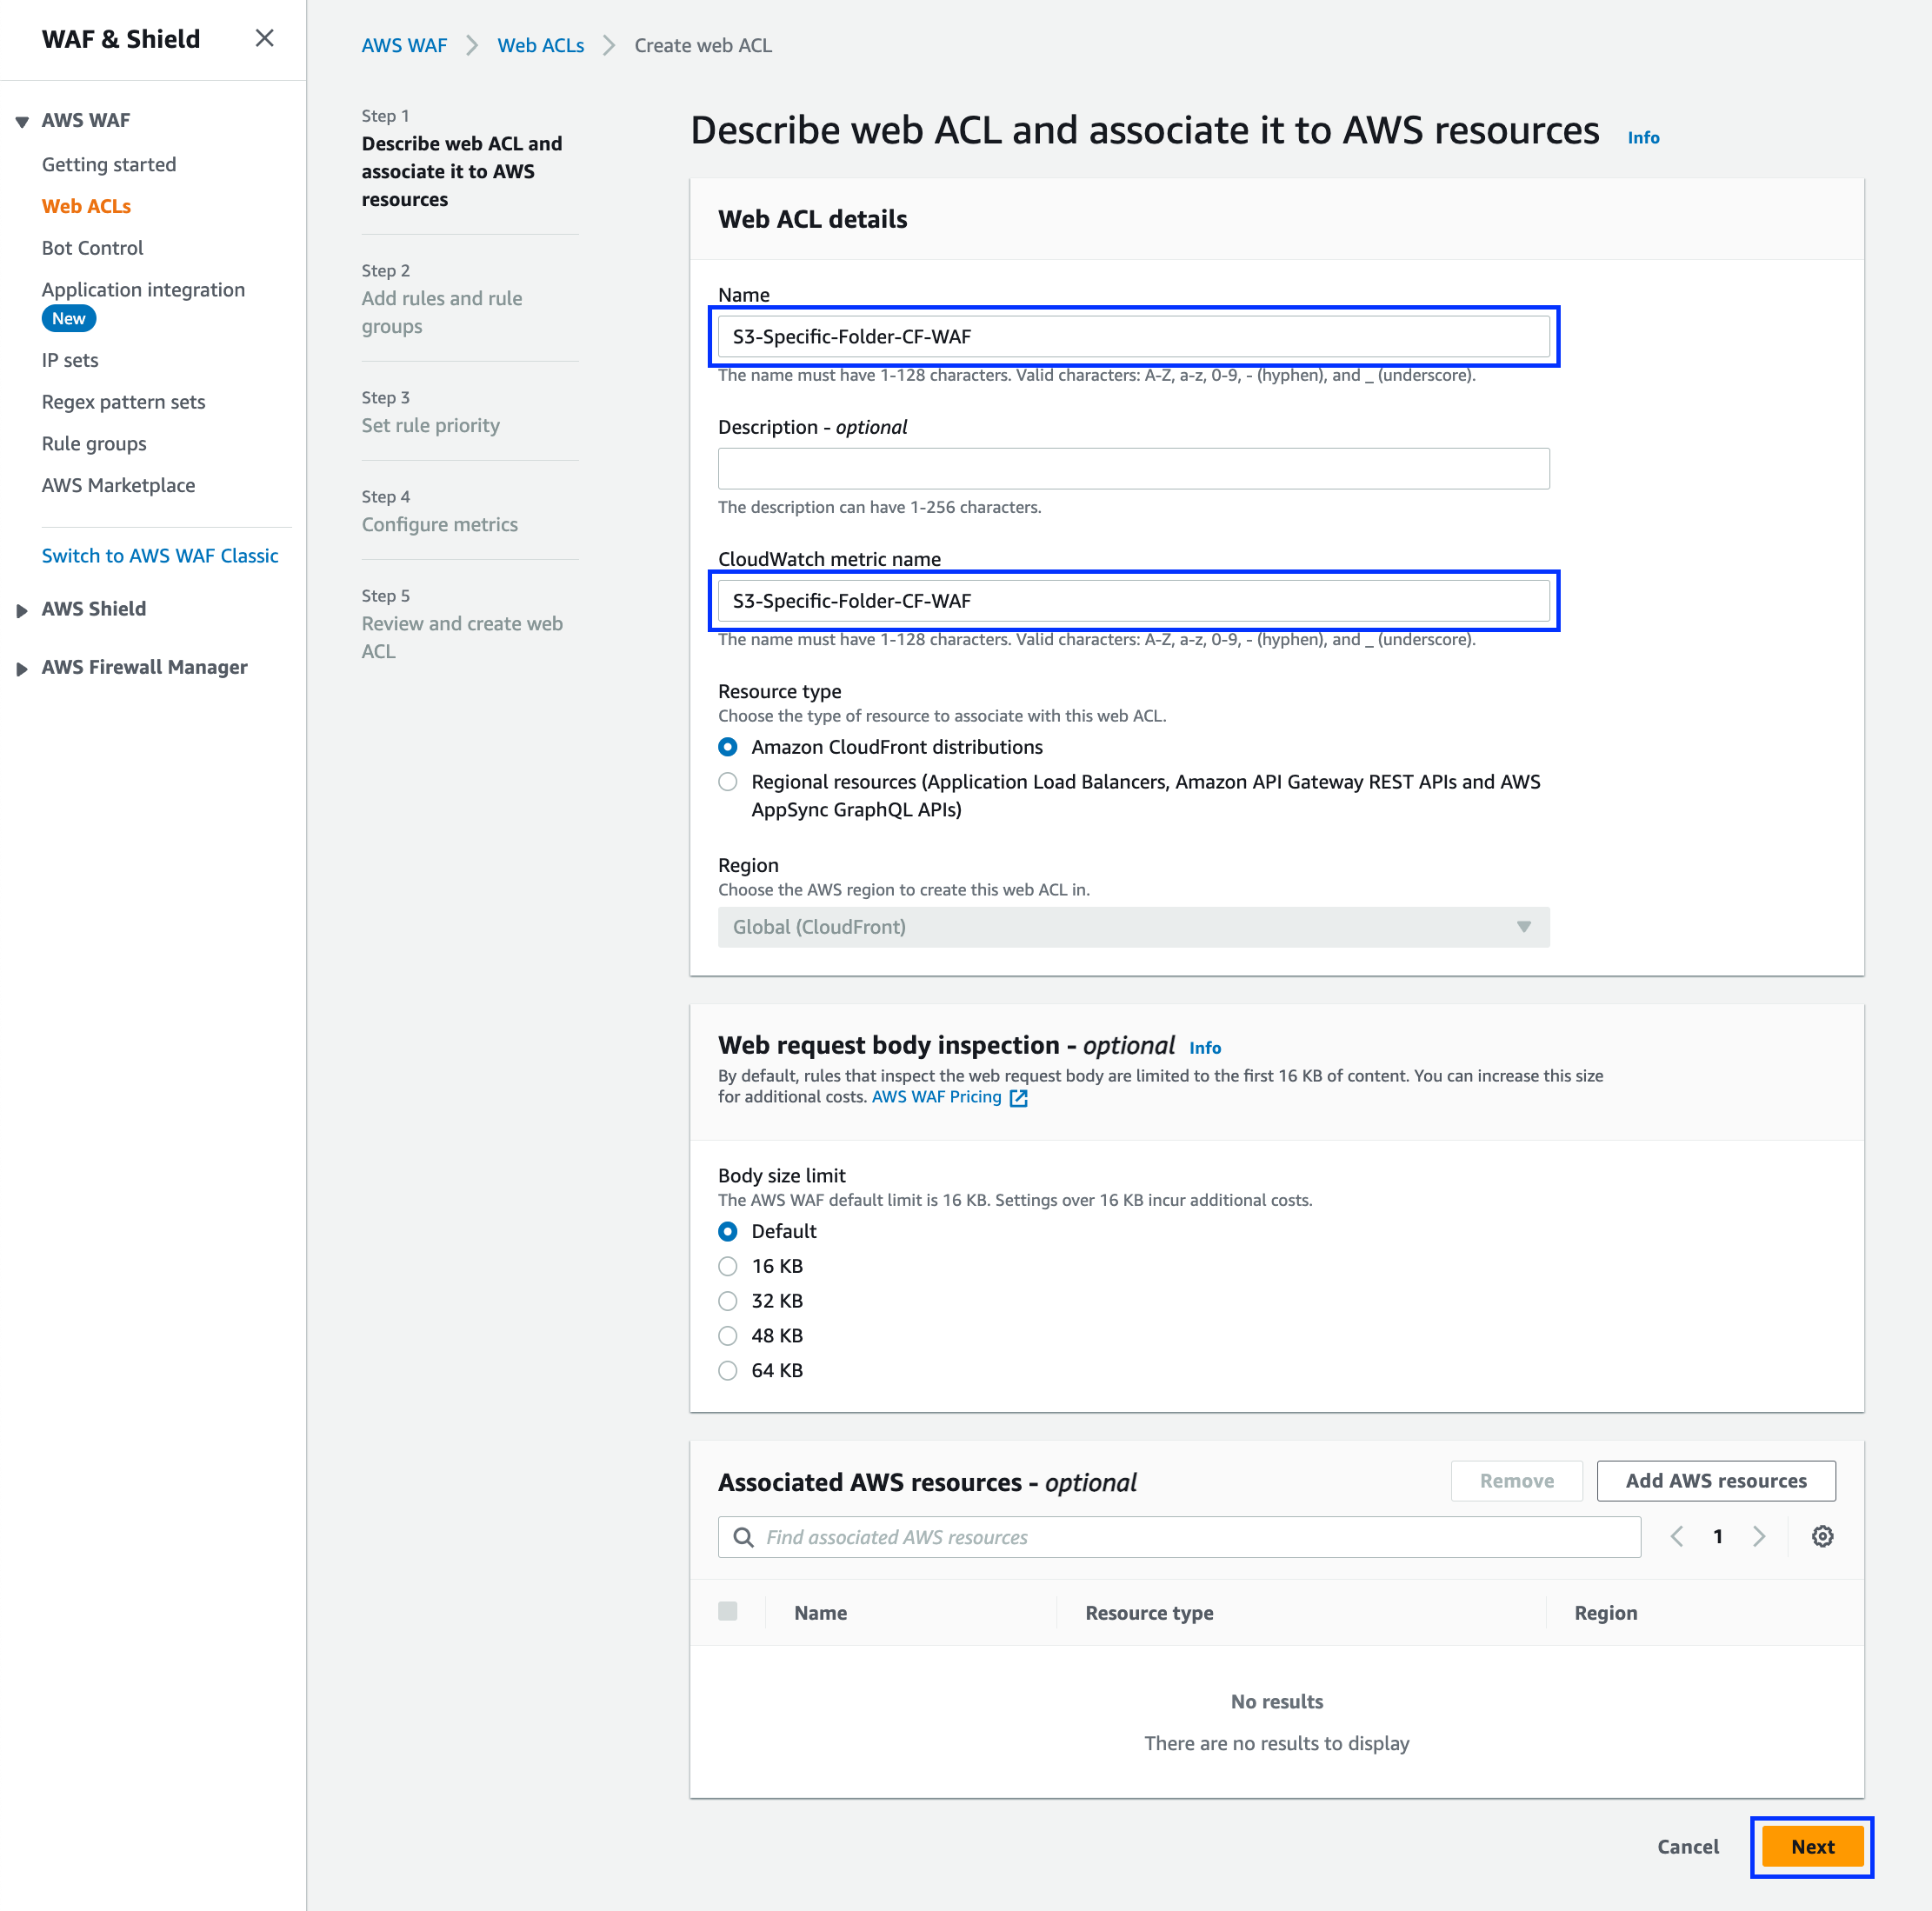Click the Add AWS resources button
This screenshot has height=1911, width=1932.
[x=1715, y=1481]
